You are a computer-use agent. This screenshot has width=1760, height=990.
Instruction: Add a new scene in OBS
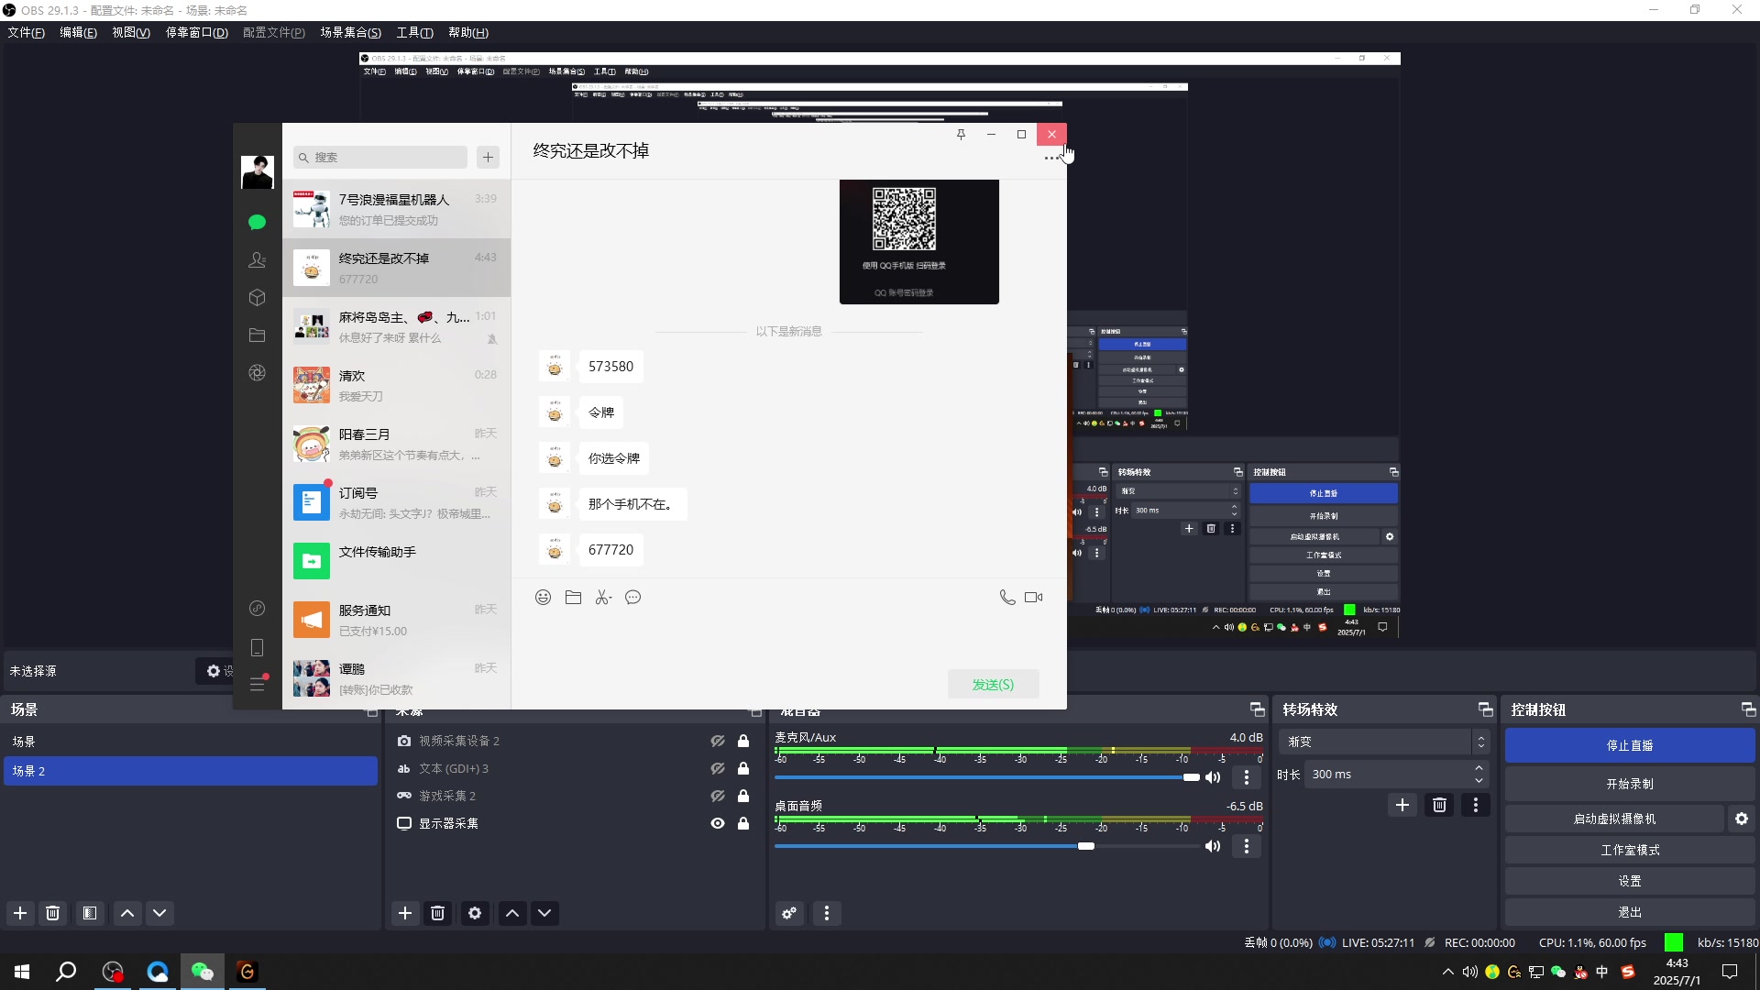20,913
